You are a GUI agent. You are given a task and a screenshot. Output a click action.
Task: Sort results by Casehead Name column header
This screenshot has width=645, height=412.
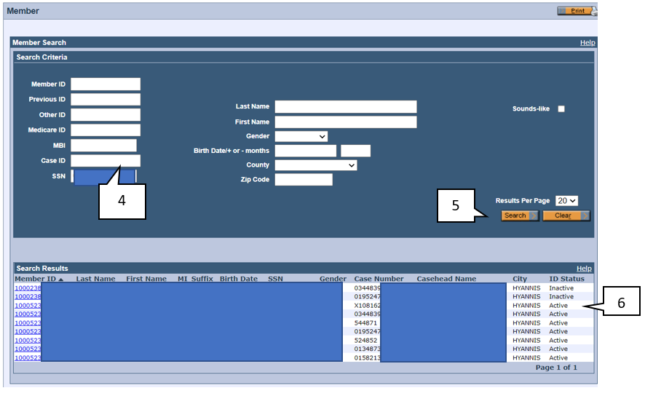[446, 279]
